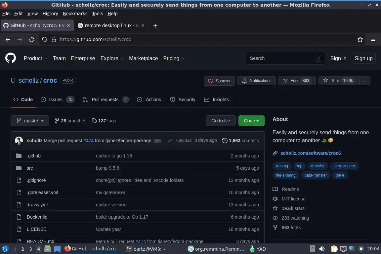Click the golang topic tag
381x254 pixels.
[x=282, y=166]
